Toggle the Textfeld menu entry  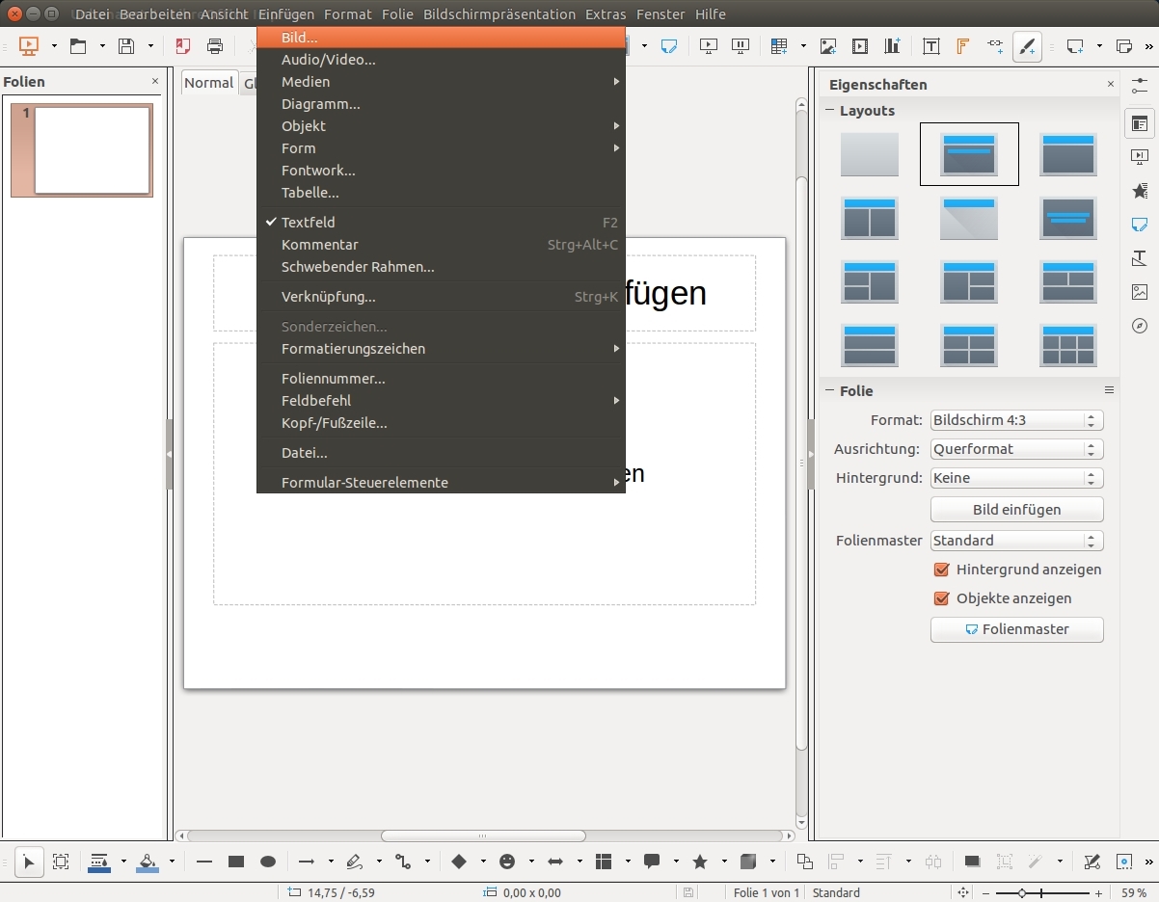(x=309, y=223)
